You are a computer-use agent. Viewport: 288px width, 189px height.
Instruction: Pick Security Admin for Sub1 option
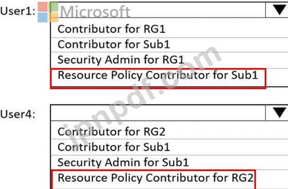click(169, 162)
